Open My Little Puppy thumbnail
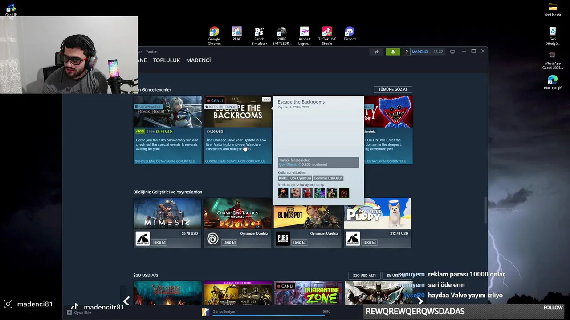This screenshot has height=320, width=570. [x=378, y=213]
